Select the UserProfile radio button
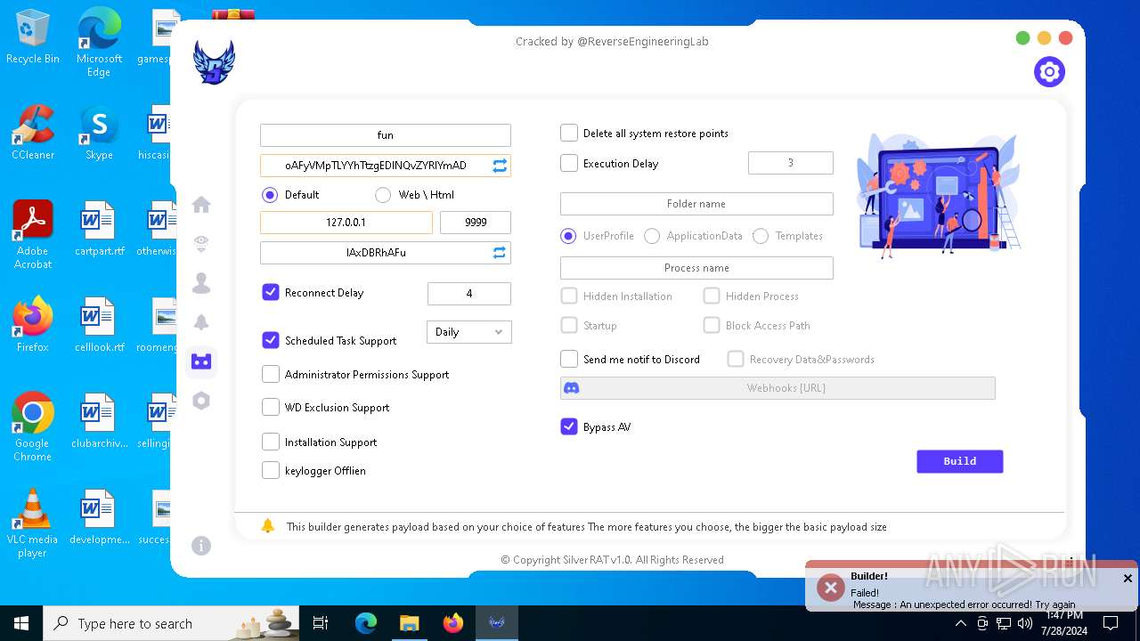 [568, 236]
